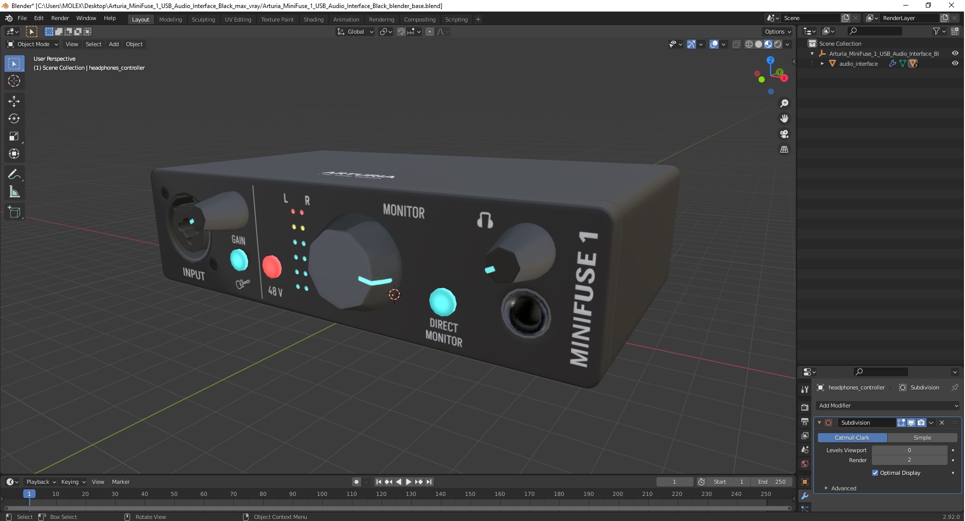Remove the Subdivision modifier with X
965x521 pixels.
click(x=942, y=423)
